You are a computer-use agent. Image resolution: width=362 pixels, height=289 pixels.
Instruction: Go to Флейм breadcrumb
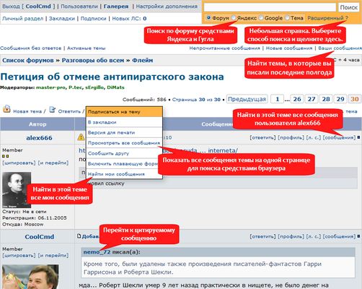(142, 60)
